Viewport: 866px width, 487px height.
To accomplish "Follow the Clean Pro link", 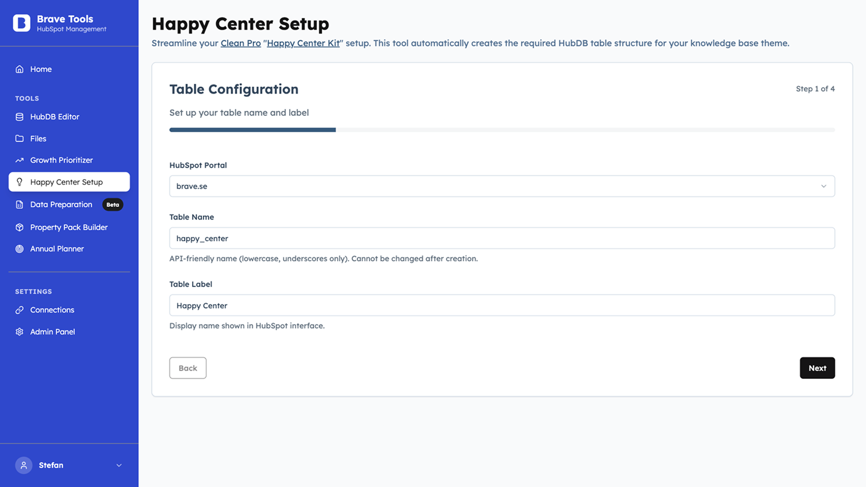I will click(x=240, y=43).
